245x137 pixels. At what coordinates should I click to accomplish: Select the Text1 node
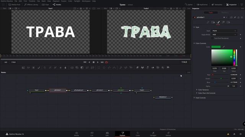pos(37,90)
